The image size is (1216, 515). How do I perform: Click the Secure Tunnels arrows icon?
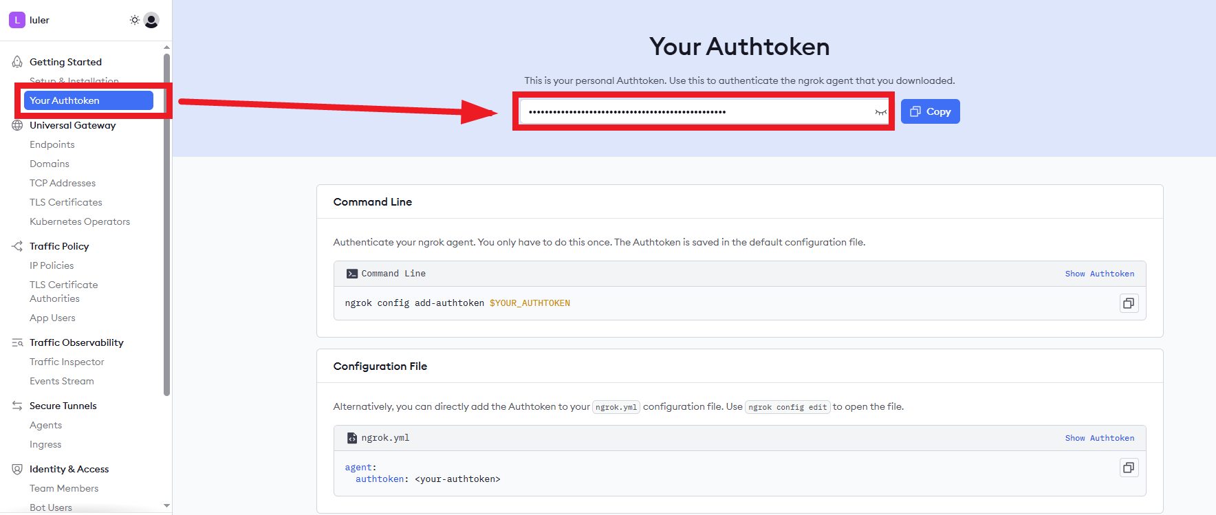(x=17, y=406)
